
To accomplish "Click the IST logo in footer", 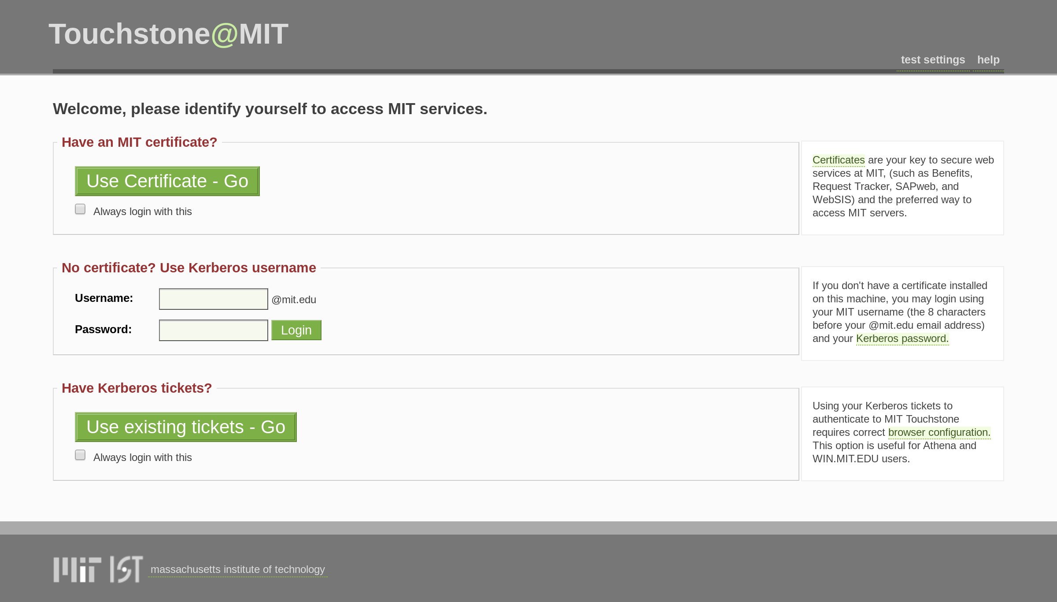I will 126,569.
